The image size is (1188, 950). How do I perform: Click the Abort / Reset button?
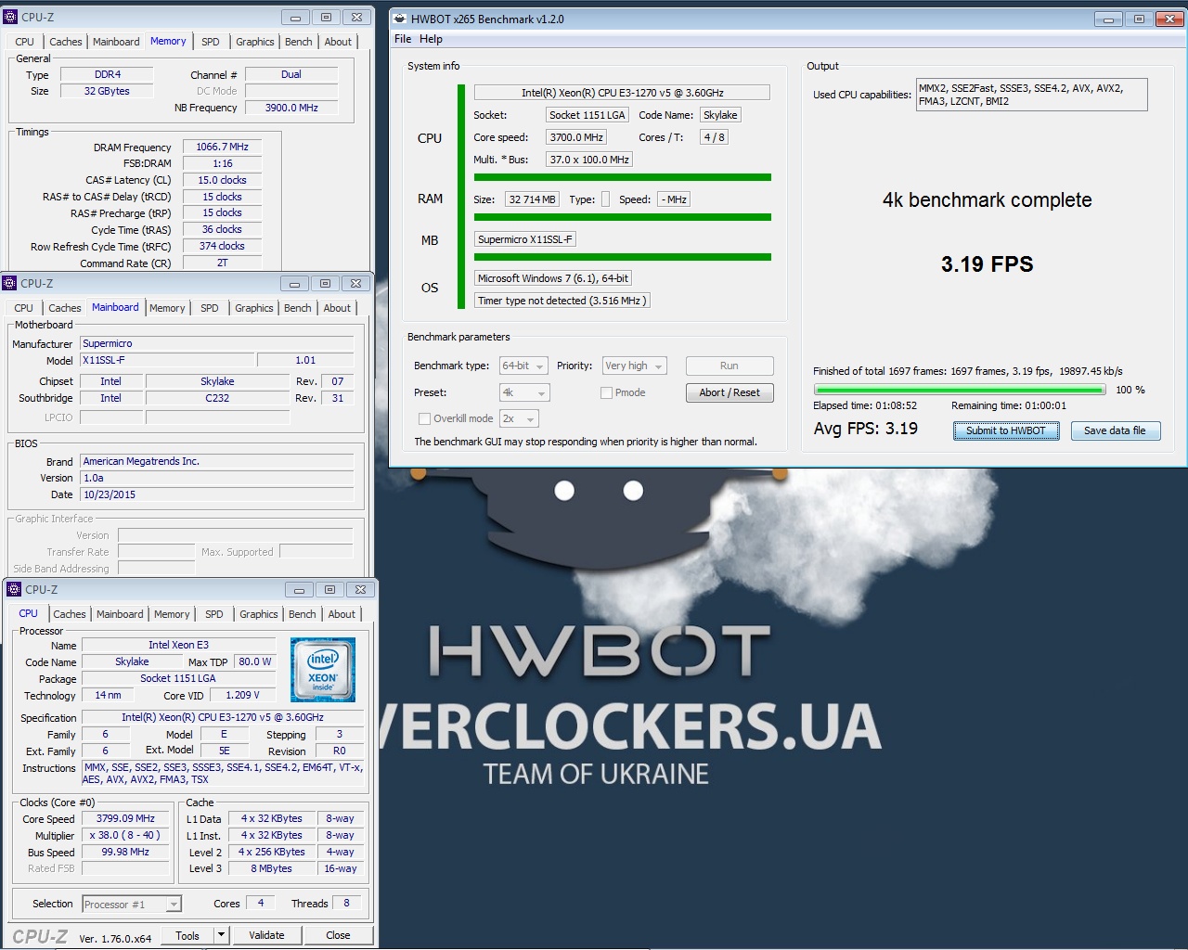(x=730, y=392)
